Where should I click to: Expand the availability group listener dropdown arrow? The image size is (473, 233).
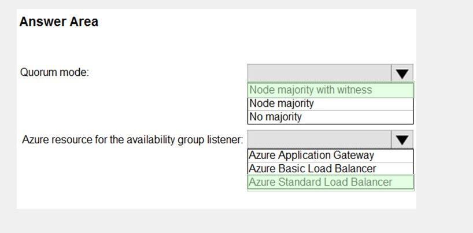click(x=402, y=139)
